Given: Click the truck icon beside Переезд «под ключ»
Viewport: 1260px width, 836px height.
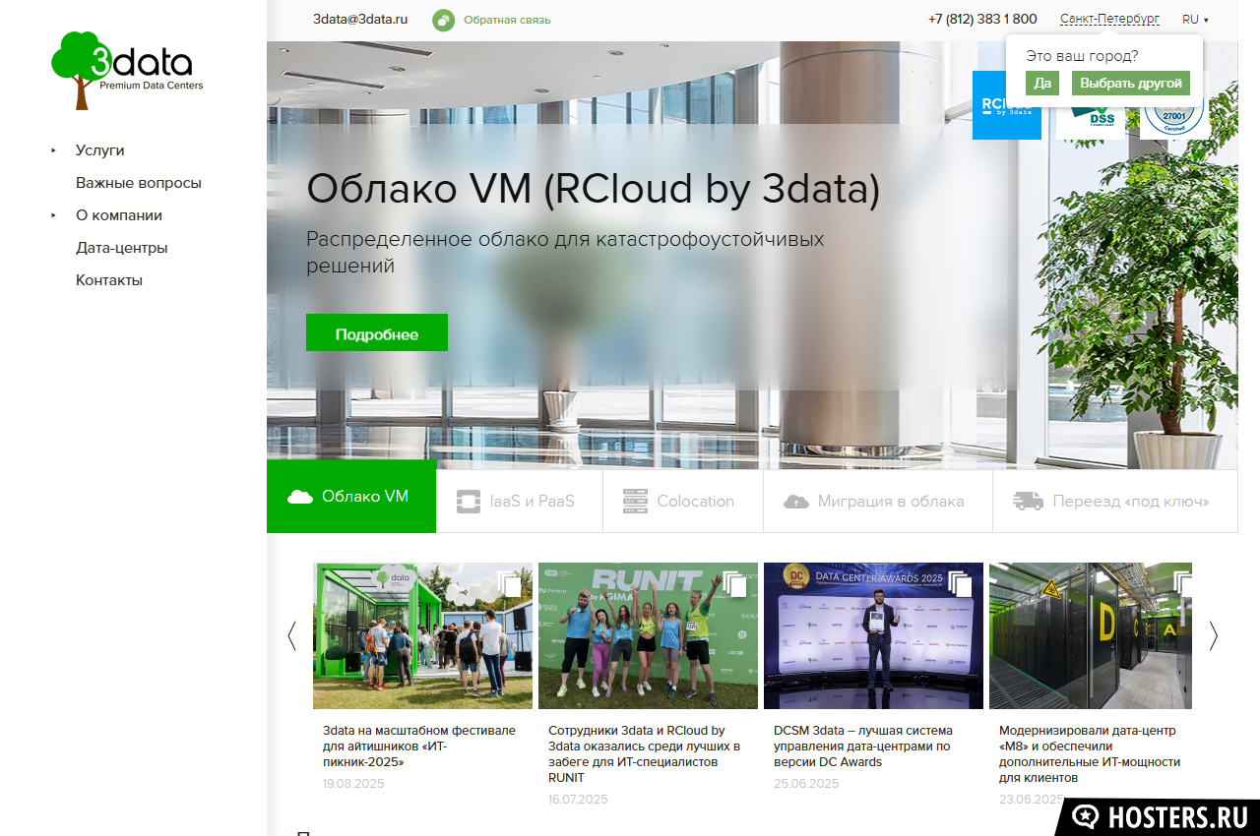Looking at the screenshot, I should [1029, 502].
